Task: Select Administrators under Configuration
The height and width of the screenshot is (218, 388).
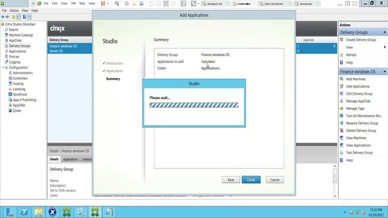Action: pyautogui.click(x=22, y=73)
